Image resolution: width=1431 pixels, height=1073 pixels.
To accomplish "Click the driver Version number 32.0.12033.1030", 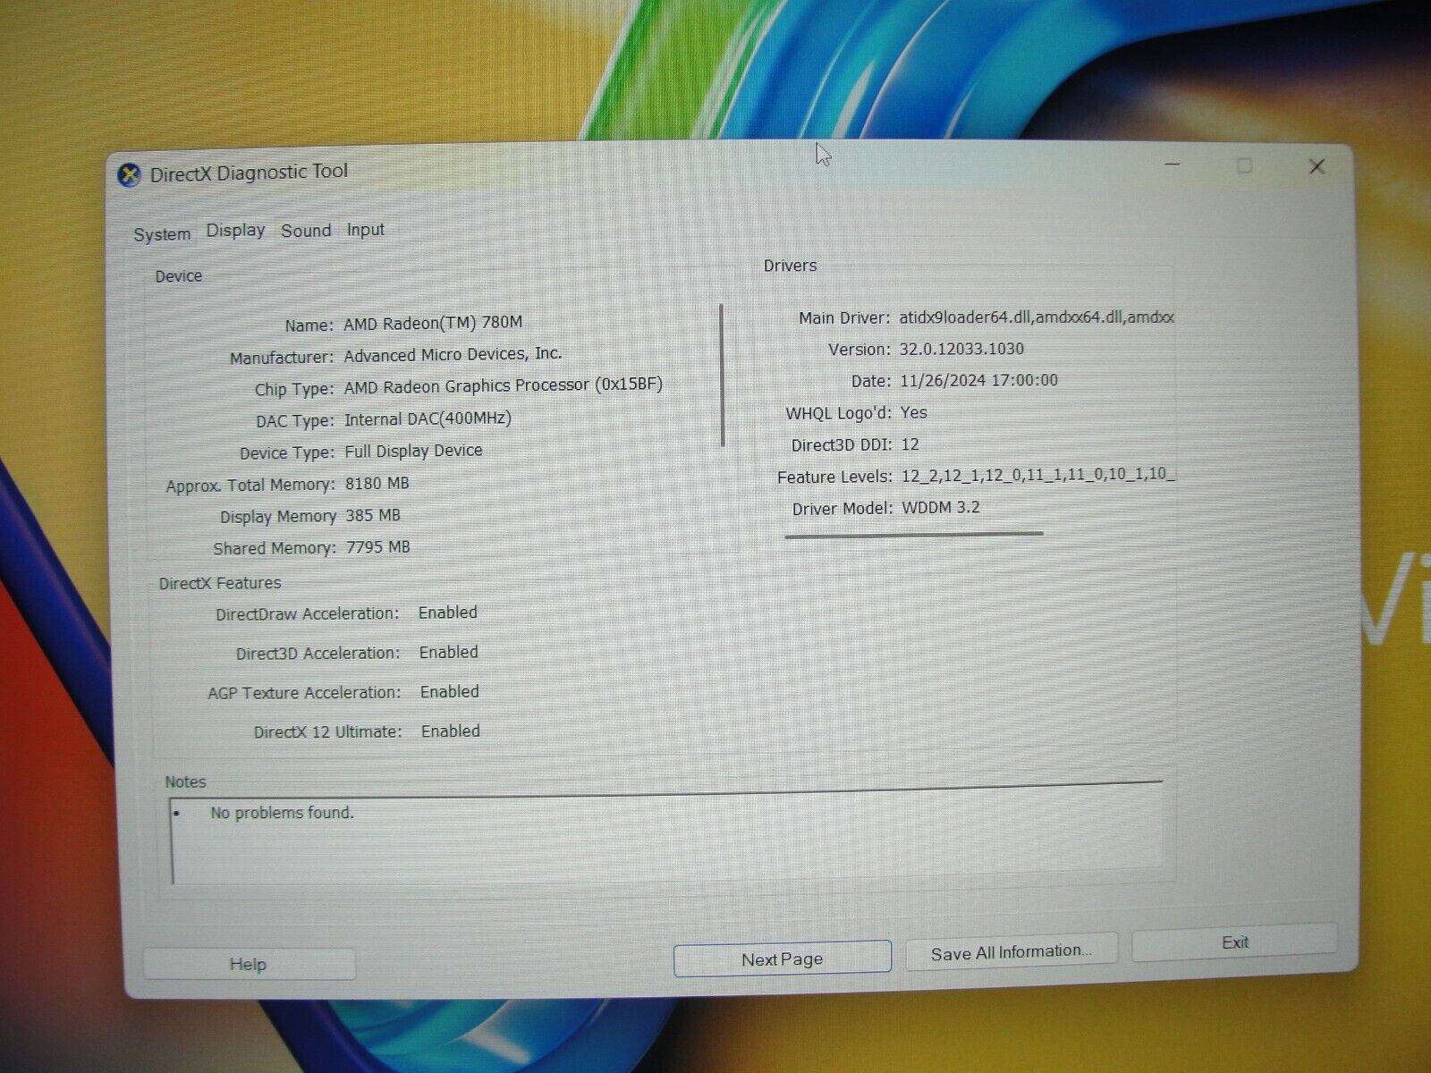I will [961, 349].
